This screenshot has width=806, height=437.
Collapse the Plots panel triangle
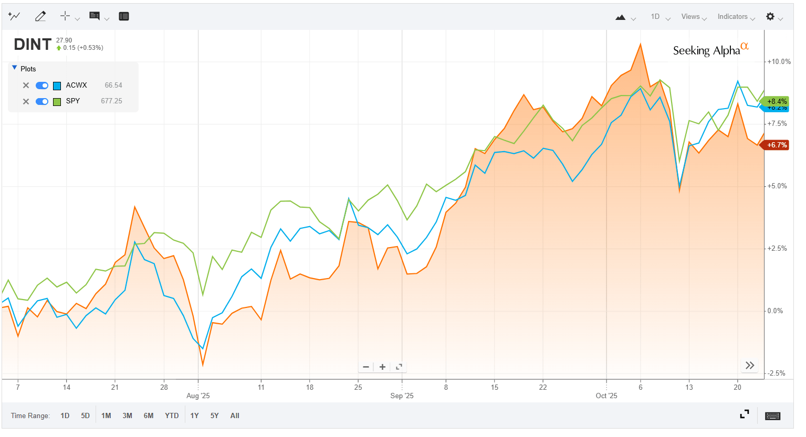[x=14, y=67]
